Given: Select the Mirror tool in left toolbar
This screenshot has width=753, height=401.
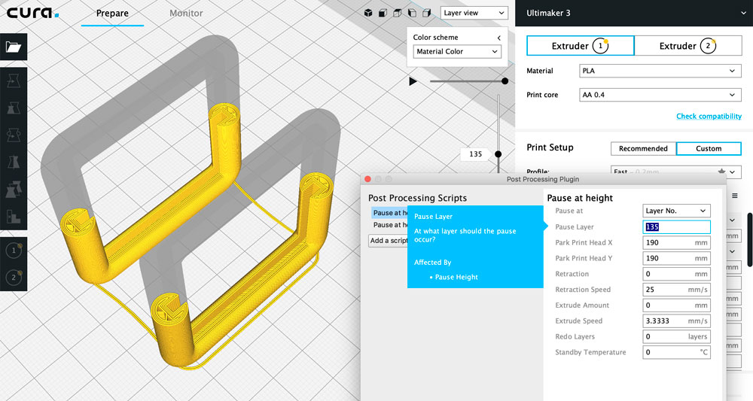Looking at the screenshot, I should tap(14, 163).
